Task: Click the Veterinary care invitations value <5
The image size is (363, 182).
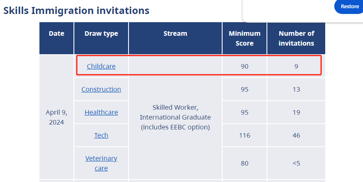Action: tap(296, 163)
